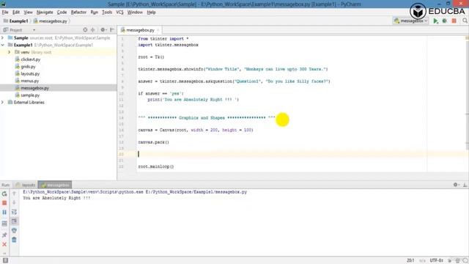Open the inspector hector icon in status bar
The height and width of the screenshot is (264, 469).
click(457, 260)
